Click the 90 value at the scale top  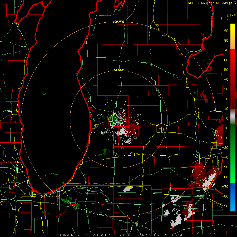226,31
